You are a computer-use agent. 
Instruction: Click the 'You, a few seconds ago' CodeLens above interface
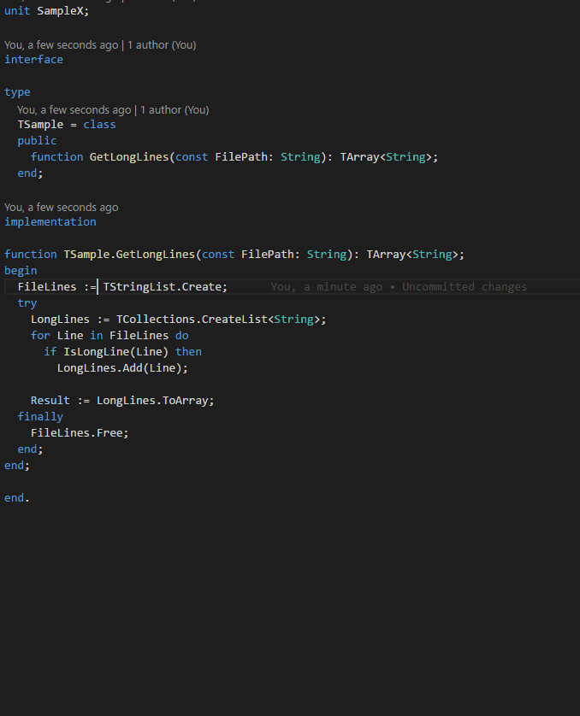62,44
